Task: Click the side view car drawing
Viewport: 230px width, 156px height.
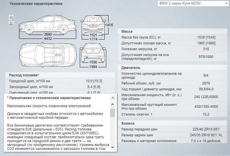Action: (x=47, y=25)
